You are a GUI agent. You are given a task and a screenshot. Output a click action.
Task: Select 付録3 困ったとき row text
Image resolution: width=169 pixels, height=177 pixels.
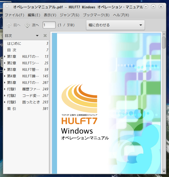click(23, 102)
